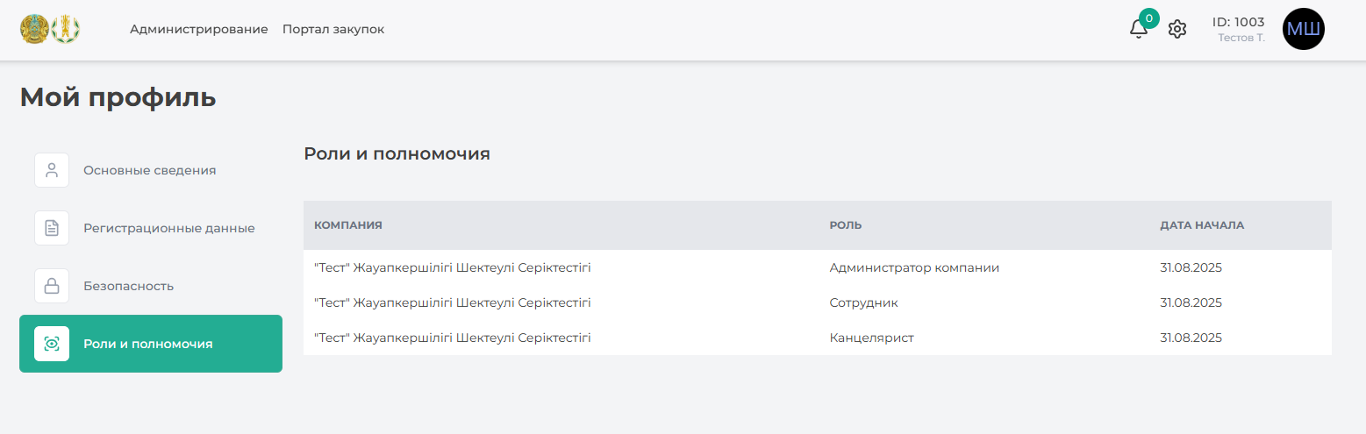Click the eye icon for Роли и полномочия
This screenshot has height=434, width=1366.
[x=52, y=344]
